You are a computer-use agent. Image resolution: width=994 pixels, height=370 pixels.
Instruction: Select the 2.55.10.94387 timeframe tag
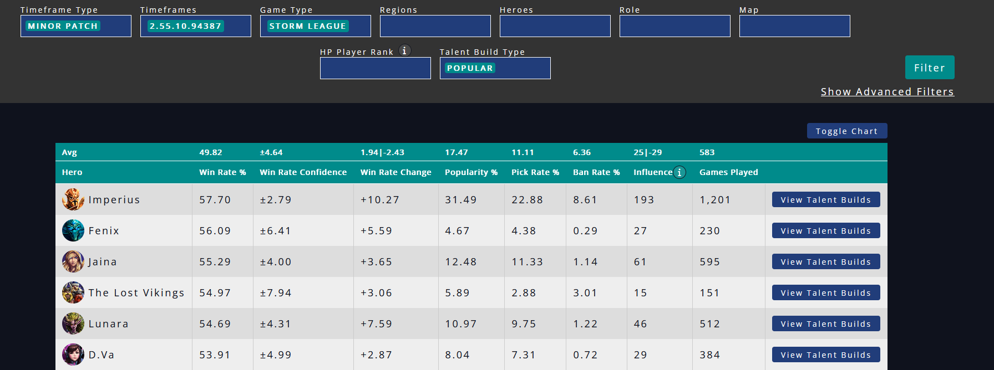coord(185,26)
